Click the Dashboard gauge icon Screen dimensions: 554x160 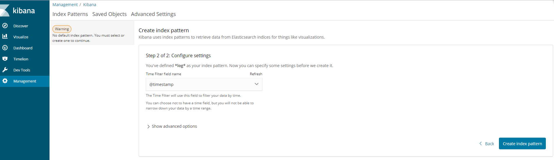pyautogui.click(x=5, y=48)
